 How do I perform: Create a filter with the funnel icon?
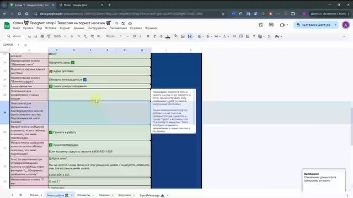(254, 36)
